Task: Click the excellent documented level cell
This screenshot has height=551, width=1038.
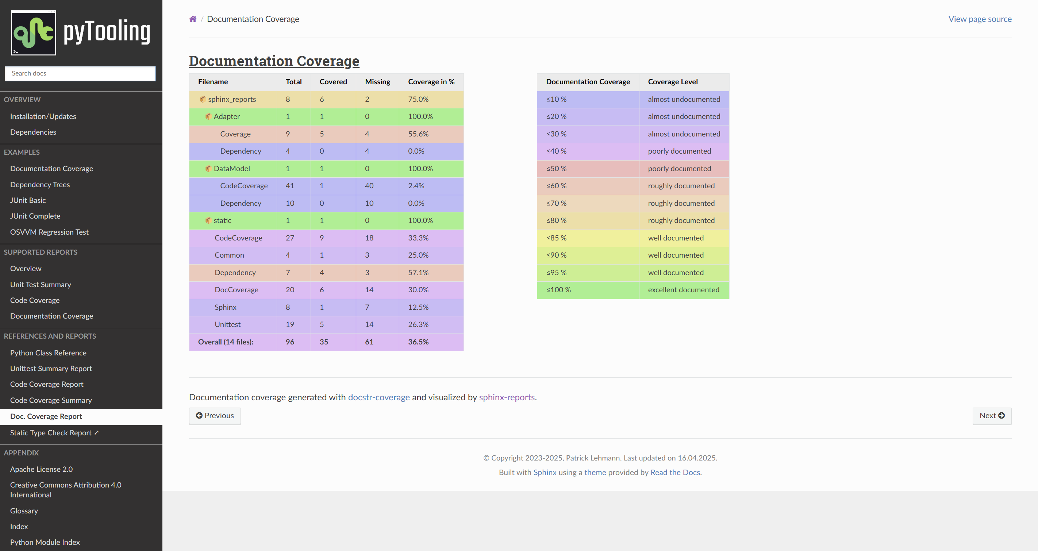Action: pyautogui.click(x=684, y=290)
